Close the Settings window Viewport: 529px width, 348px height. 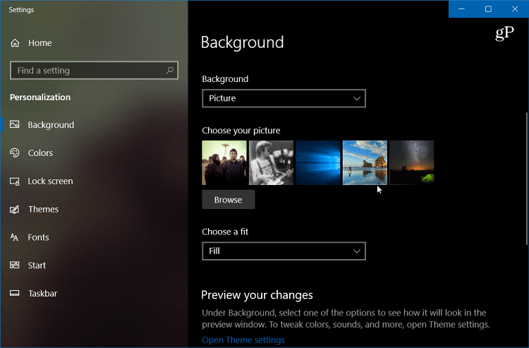tap(515, 9)
